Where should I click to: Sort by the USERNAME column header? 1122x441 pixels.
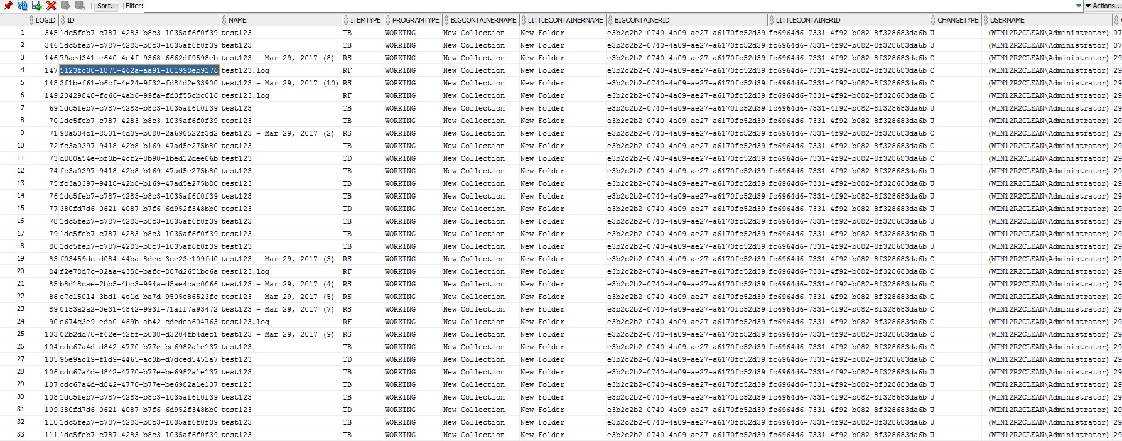coord(1047,20)
